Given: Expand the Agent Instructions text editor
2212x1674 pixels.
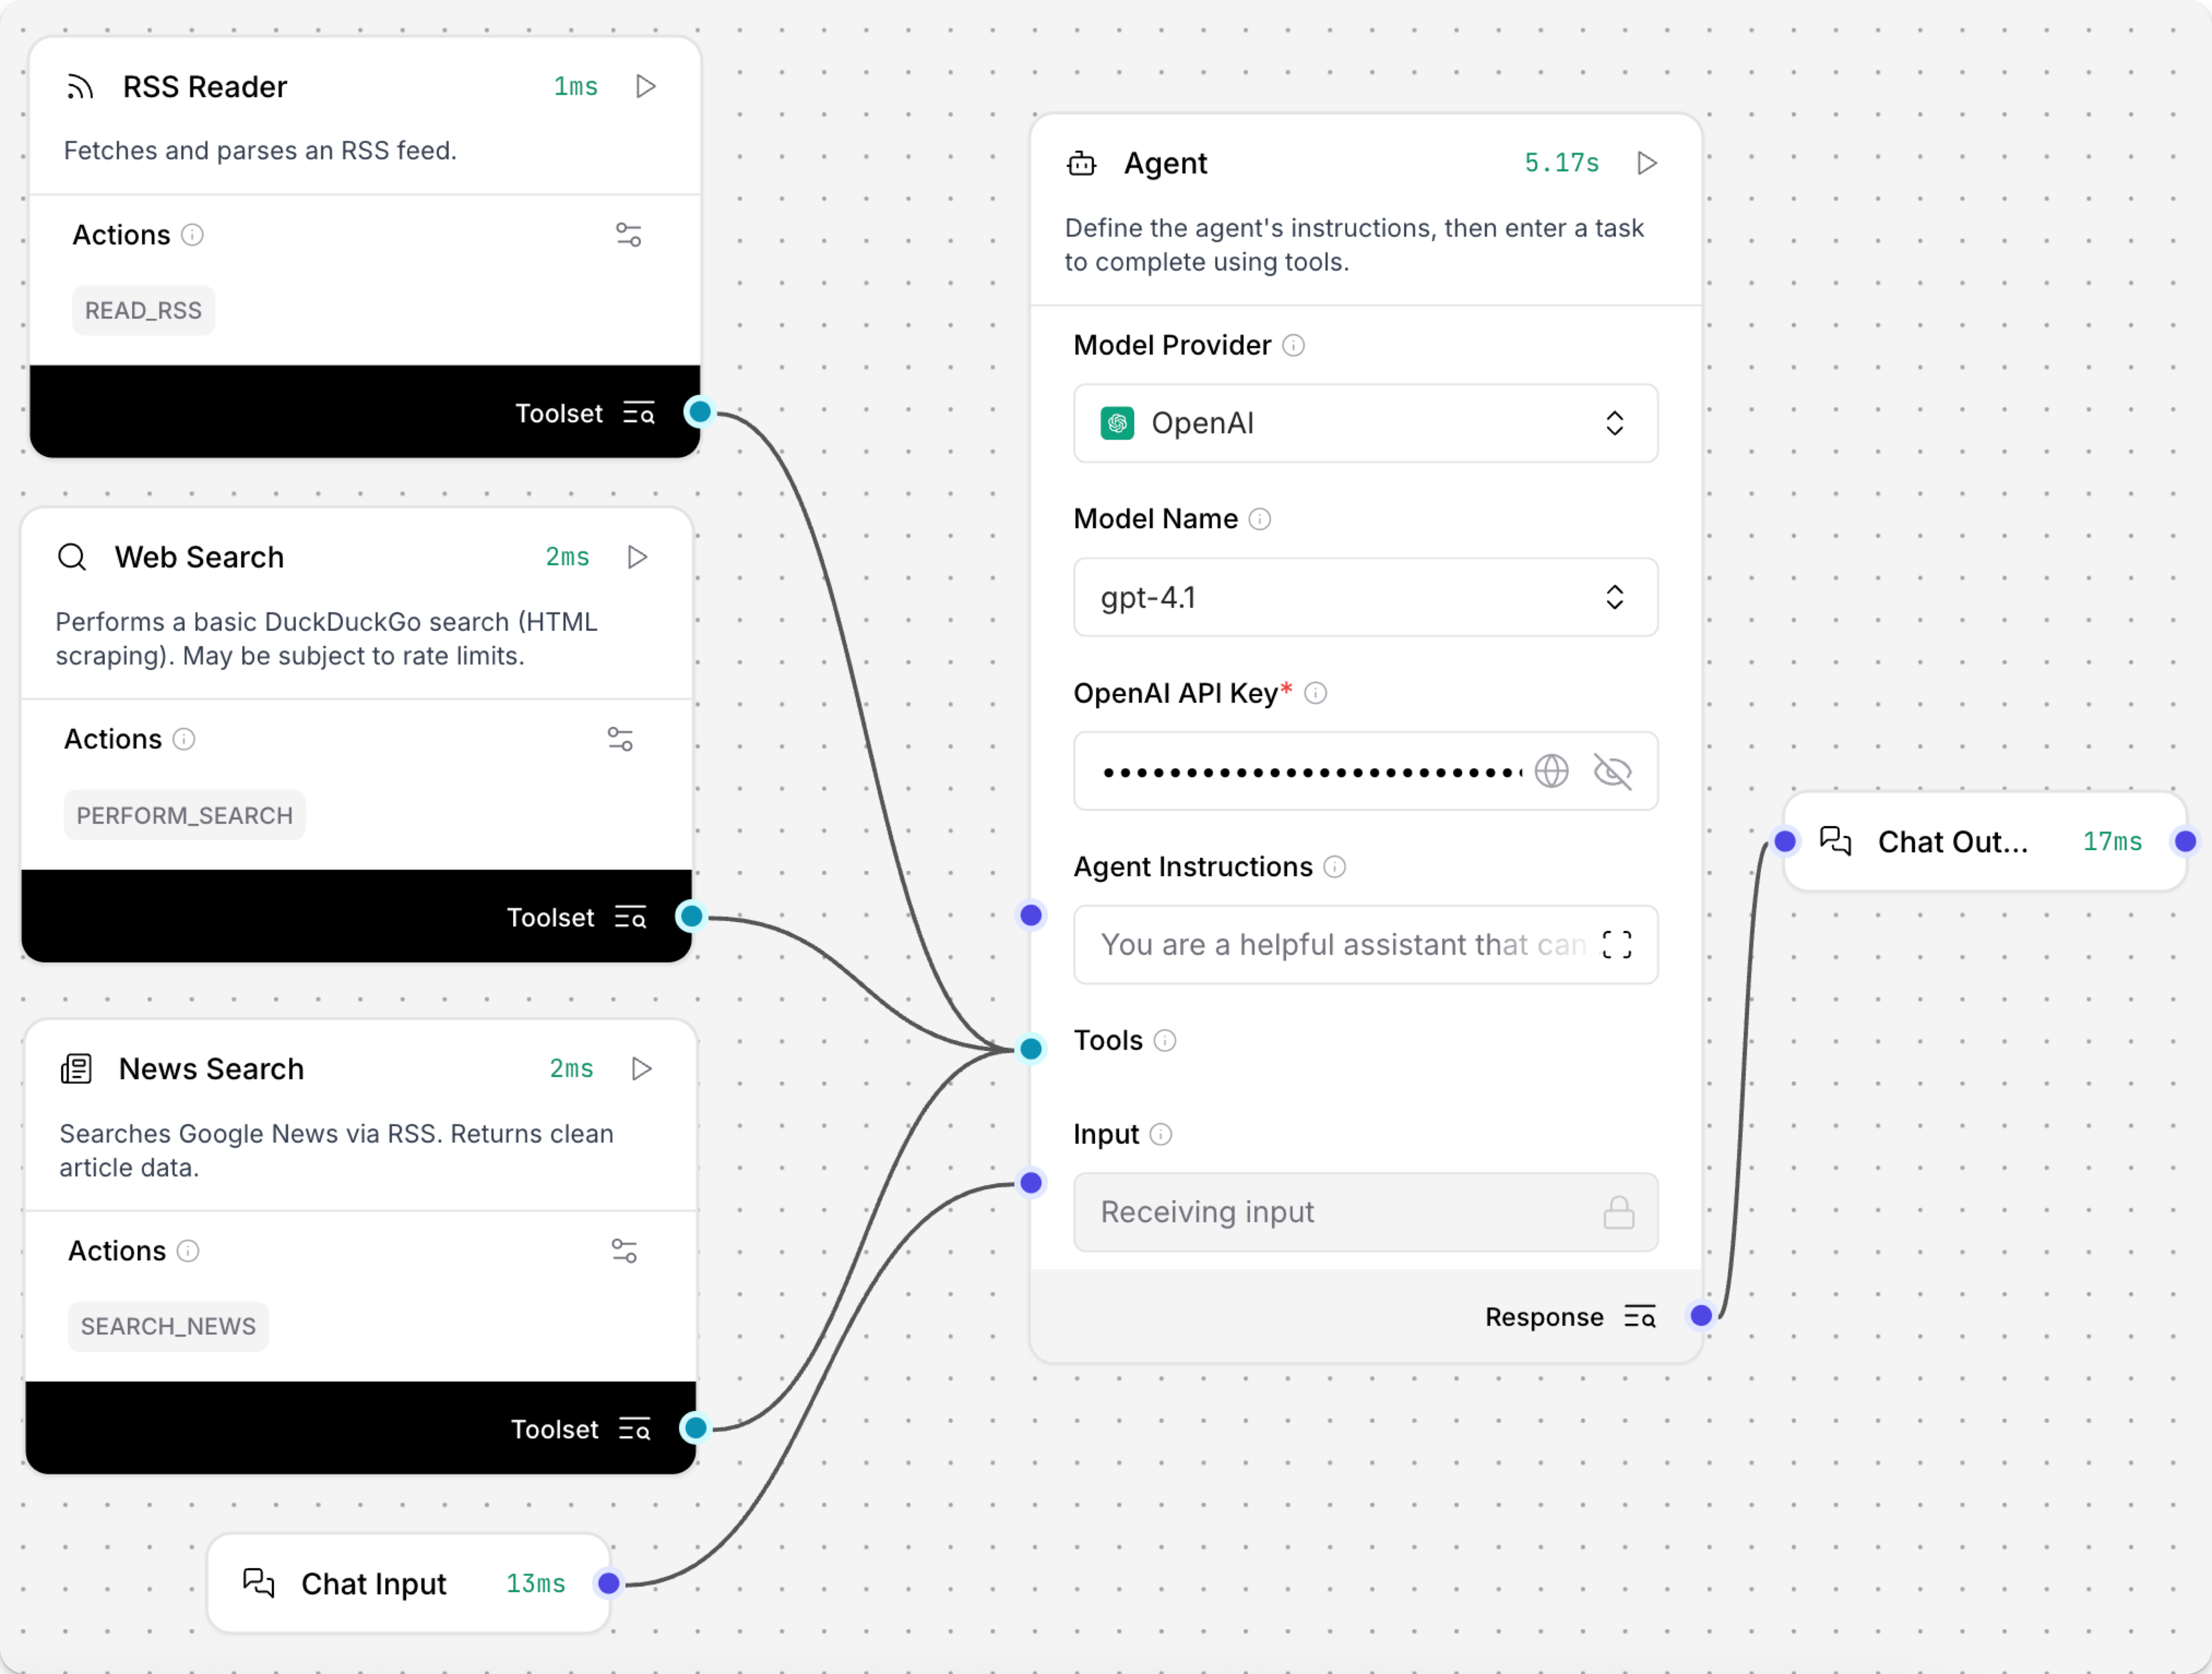Looking at the screenshot, I should (x=1616, y=945).
